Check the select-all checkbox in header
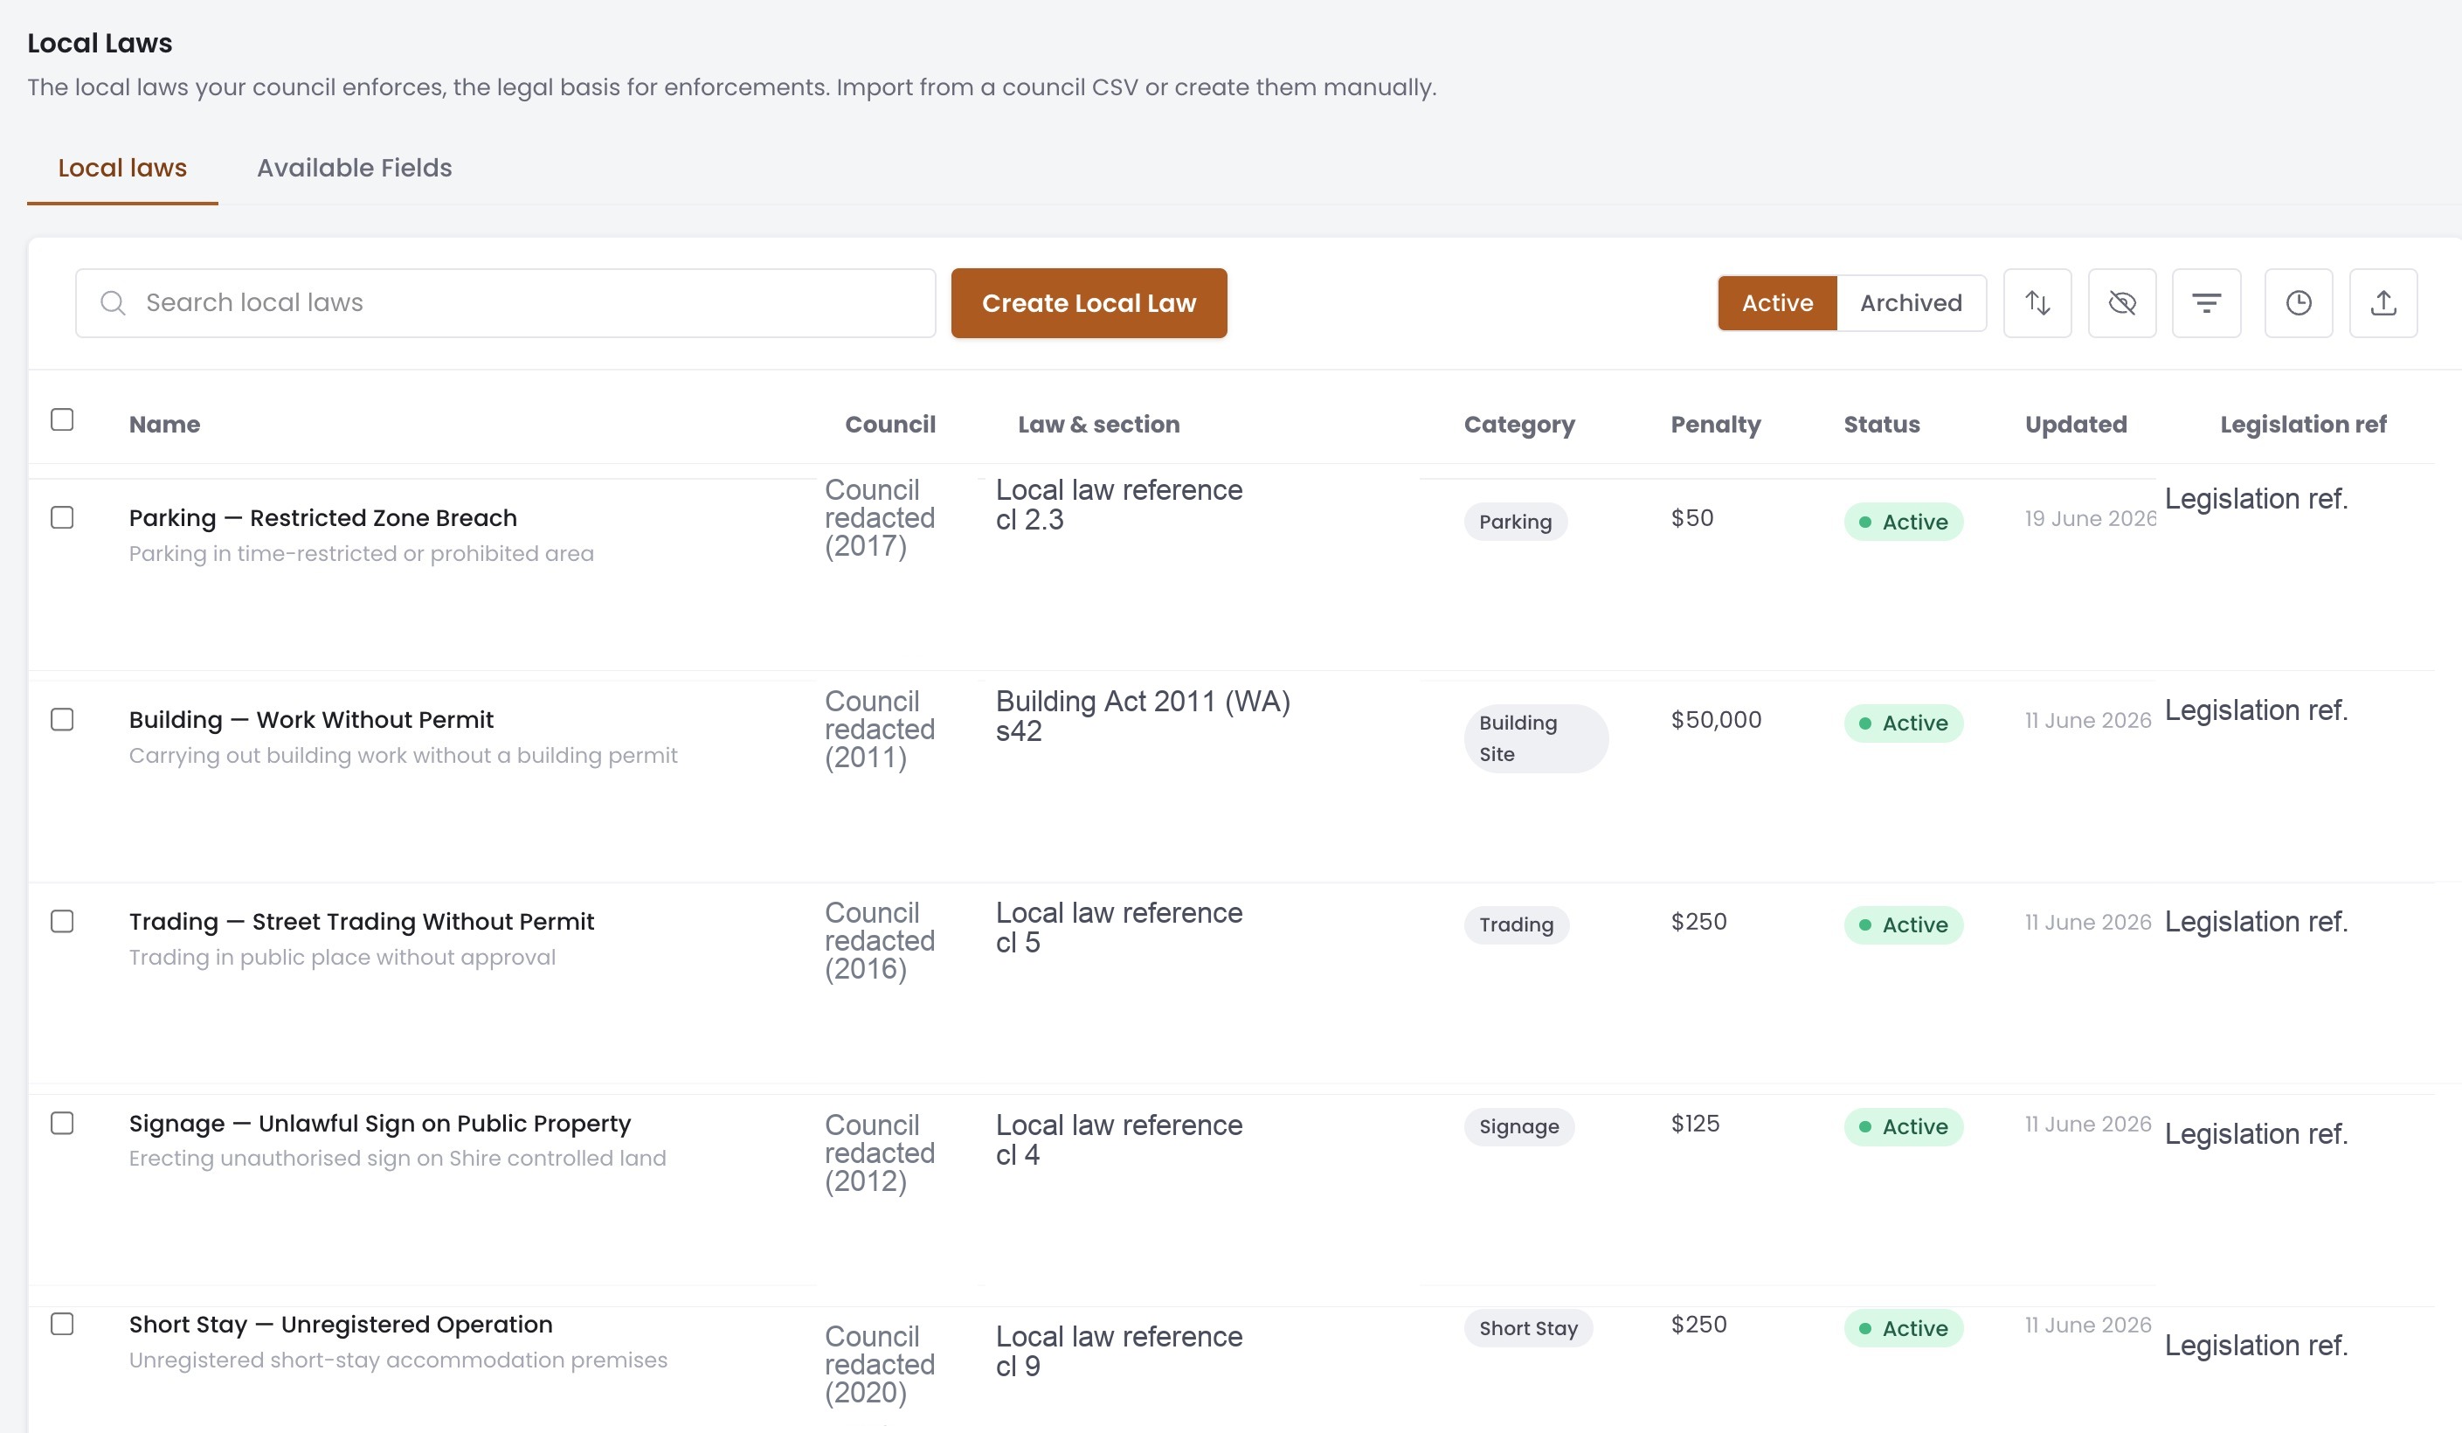Image resolution: width=2462 pixels, height=1433 pixels. [x=63, y=420]
